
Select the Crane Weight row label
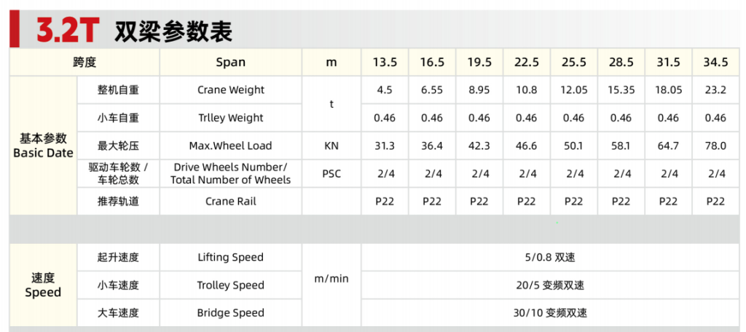(231, 90)
